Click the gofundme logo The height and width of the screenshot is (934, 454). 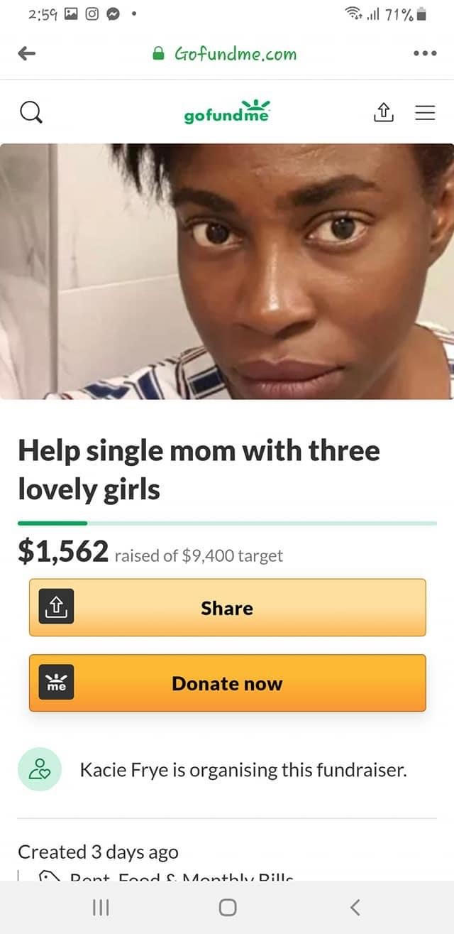[227, 112]
